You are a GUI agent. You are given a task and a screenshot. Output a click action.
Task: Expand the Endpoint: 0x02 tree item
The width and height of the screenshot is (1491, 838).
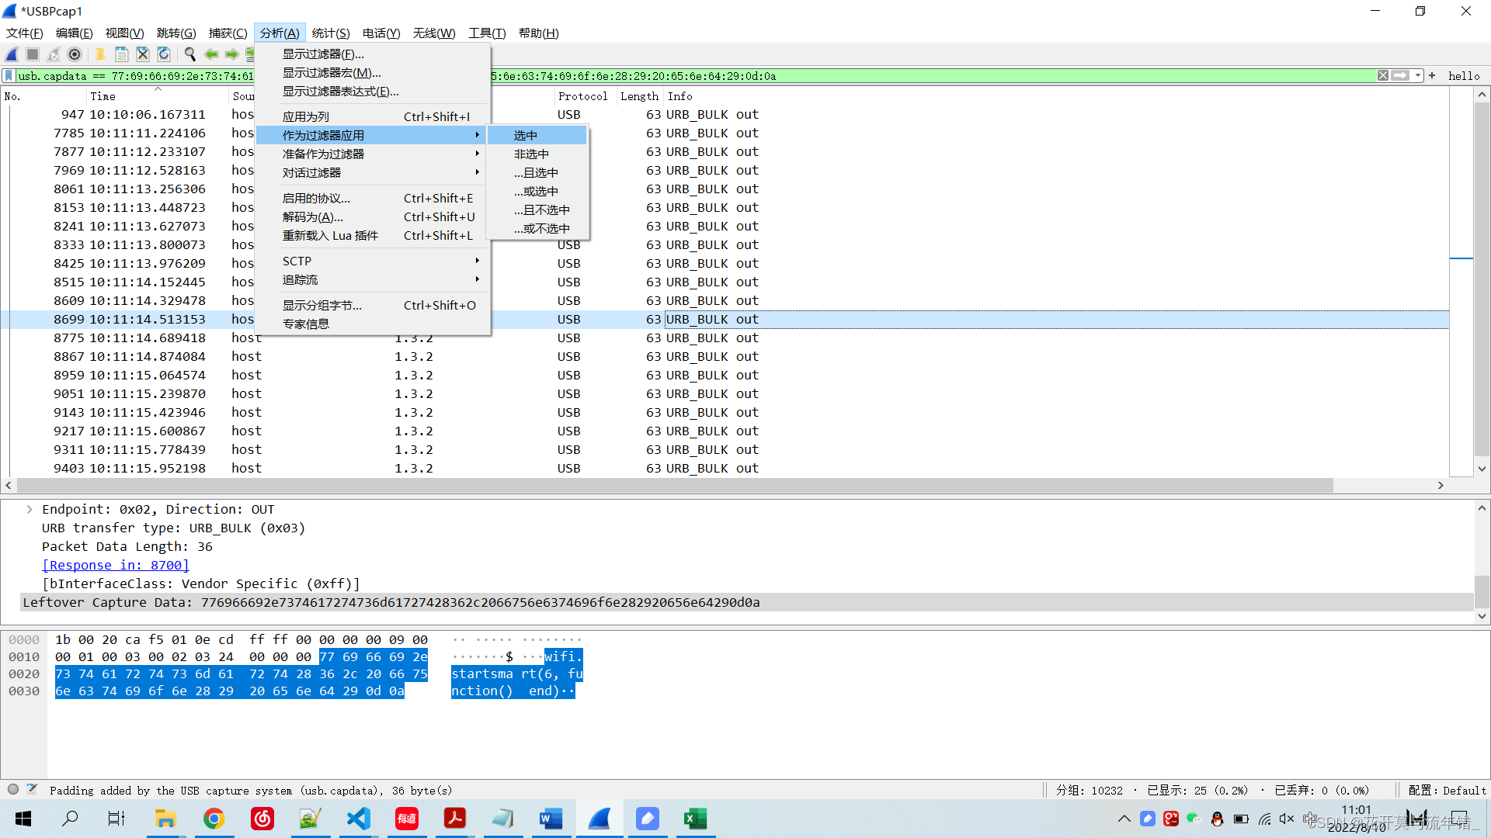click(x=30, y=510)
